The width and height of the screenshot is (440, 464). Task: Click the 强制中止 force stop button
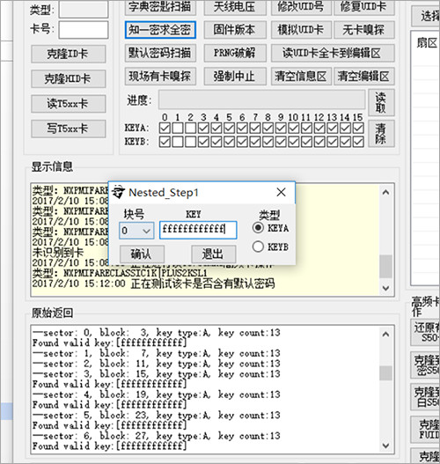[235, 77]
